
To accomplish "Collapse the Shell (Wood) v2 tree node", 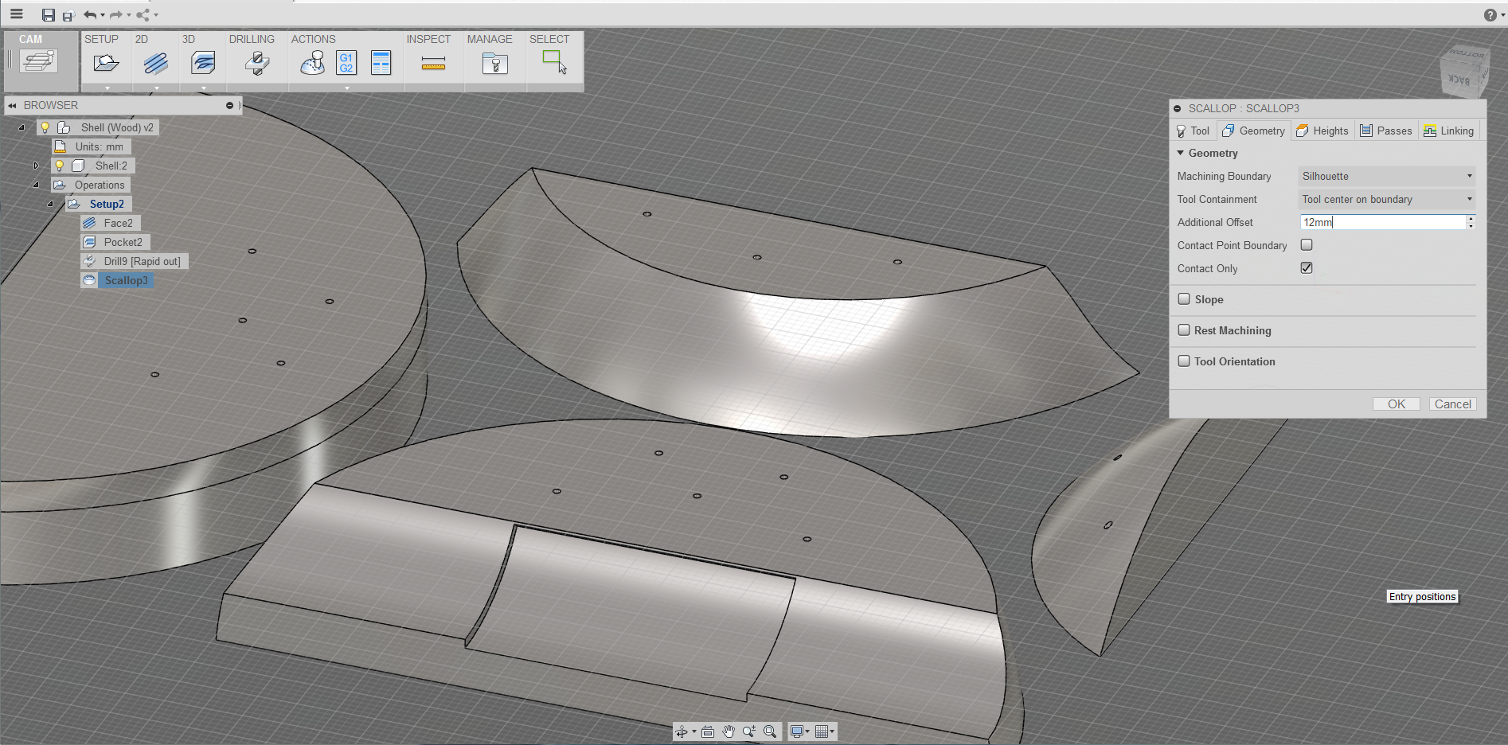I will click(x=21, y=127).
